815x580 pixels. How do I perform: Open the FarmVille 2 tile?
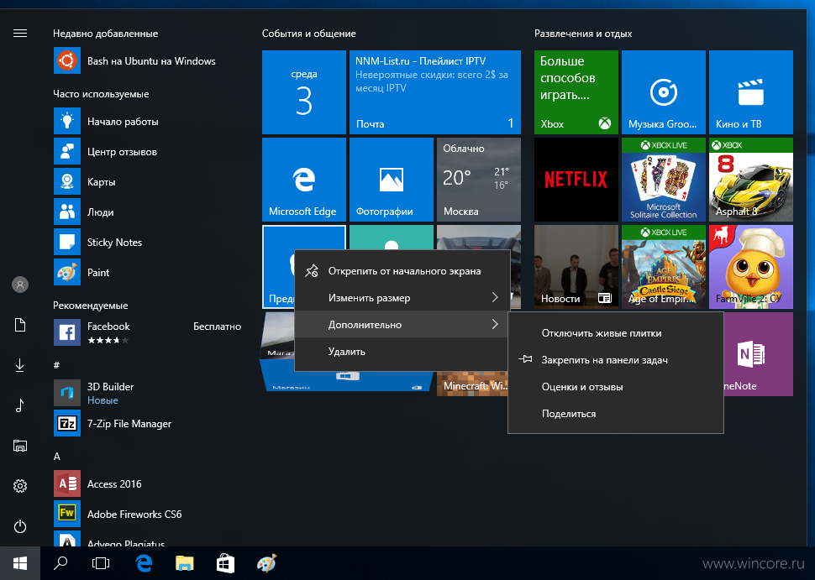pos(751,266)
